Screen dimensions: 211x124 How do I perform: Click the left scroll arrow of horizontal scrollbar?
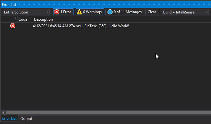[x=3, y=112]
